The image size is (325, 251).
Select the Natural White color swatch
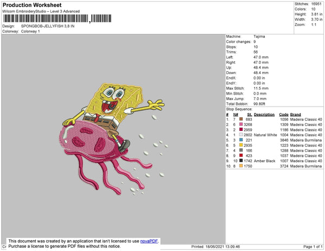point(241,135)
